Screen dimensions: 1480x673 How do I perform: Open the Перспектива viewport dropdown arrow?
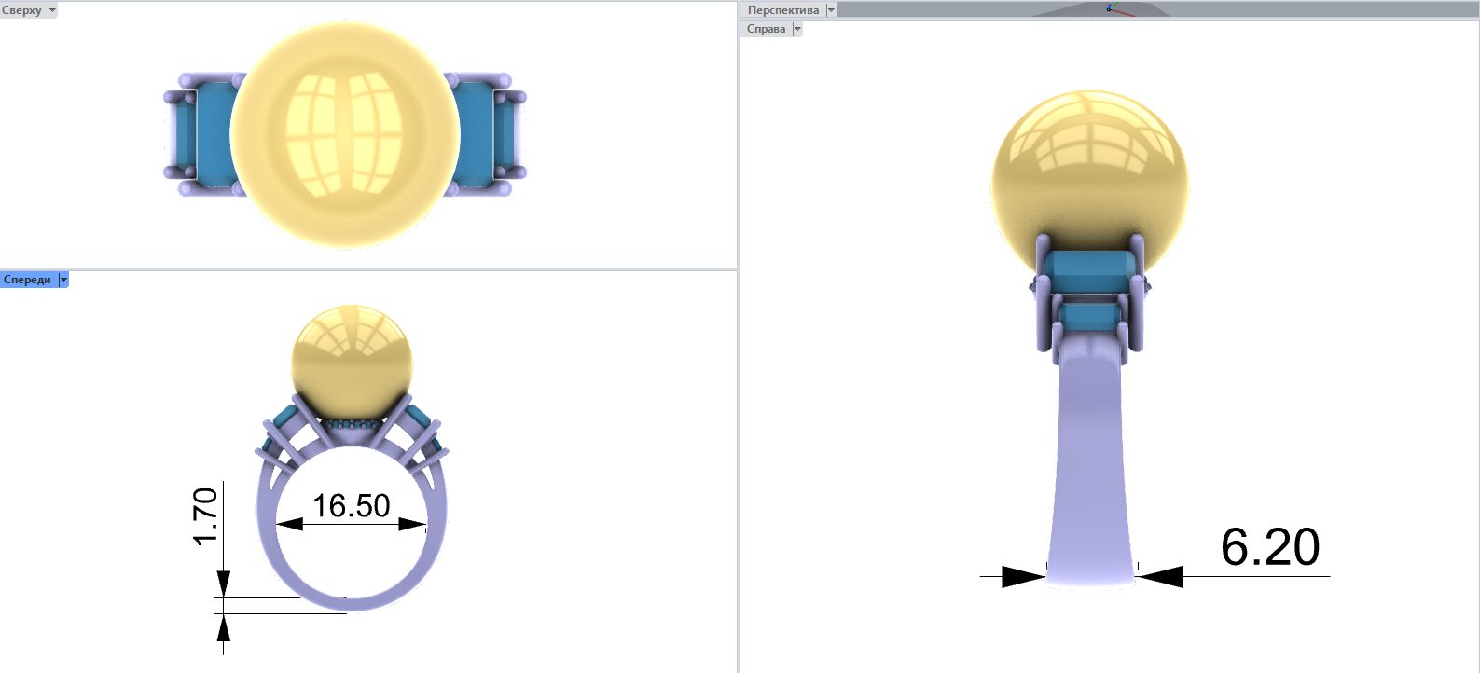pos(831,10)
